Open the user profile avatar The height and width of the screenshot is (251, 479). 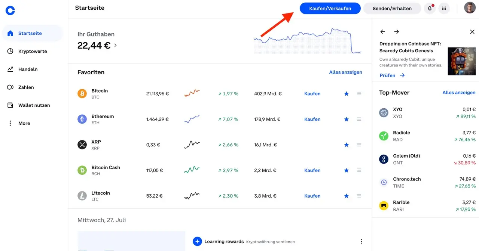(470, 8)
